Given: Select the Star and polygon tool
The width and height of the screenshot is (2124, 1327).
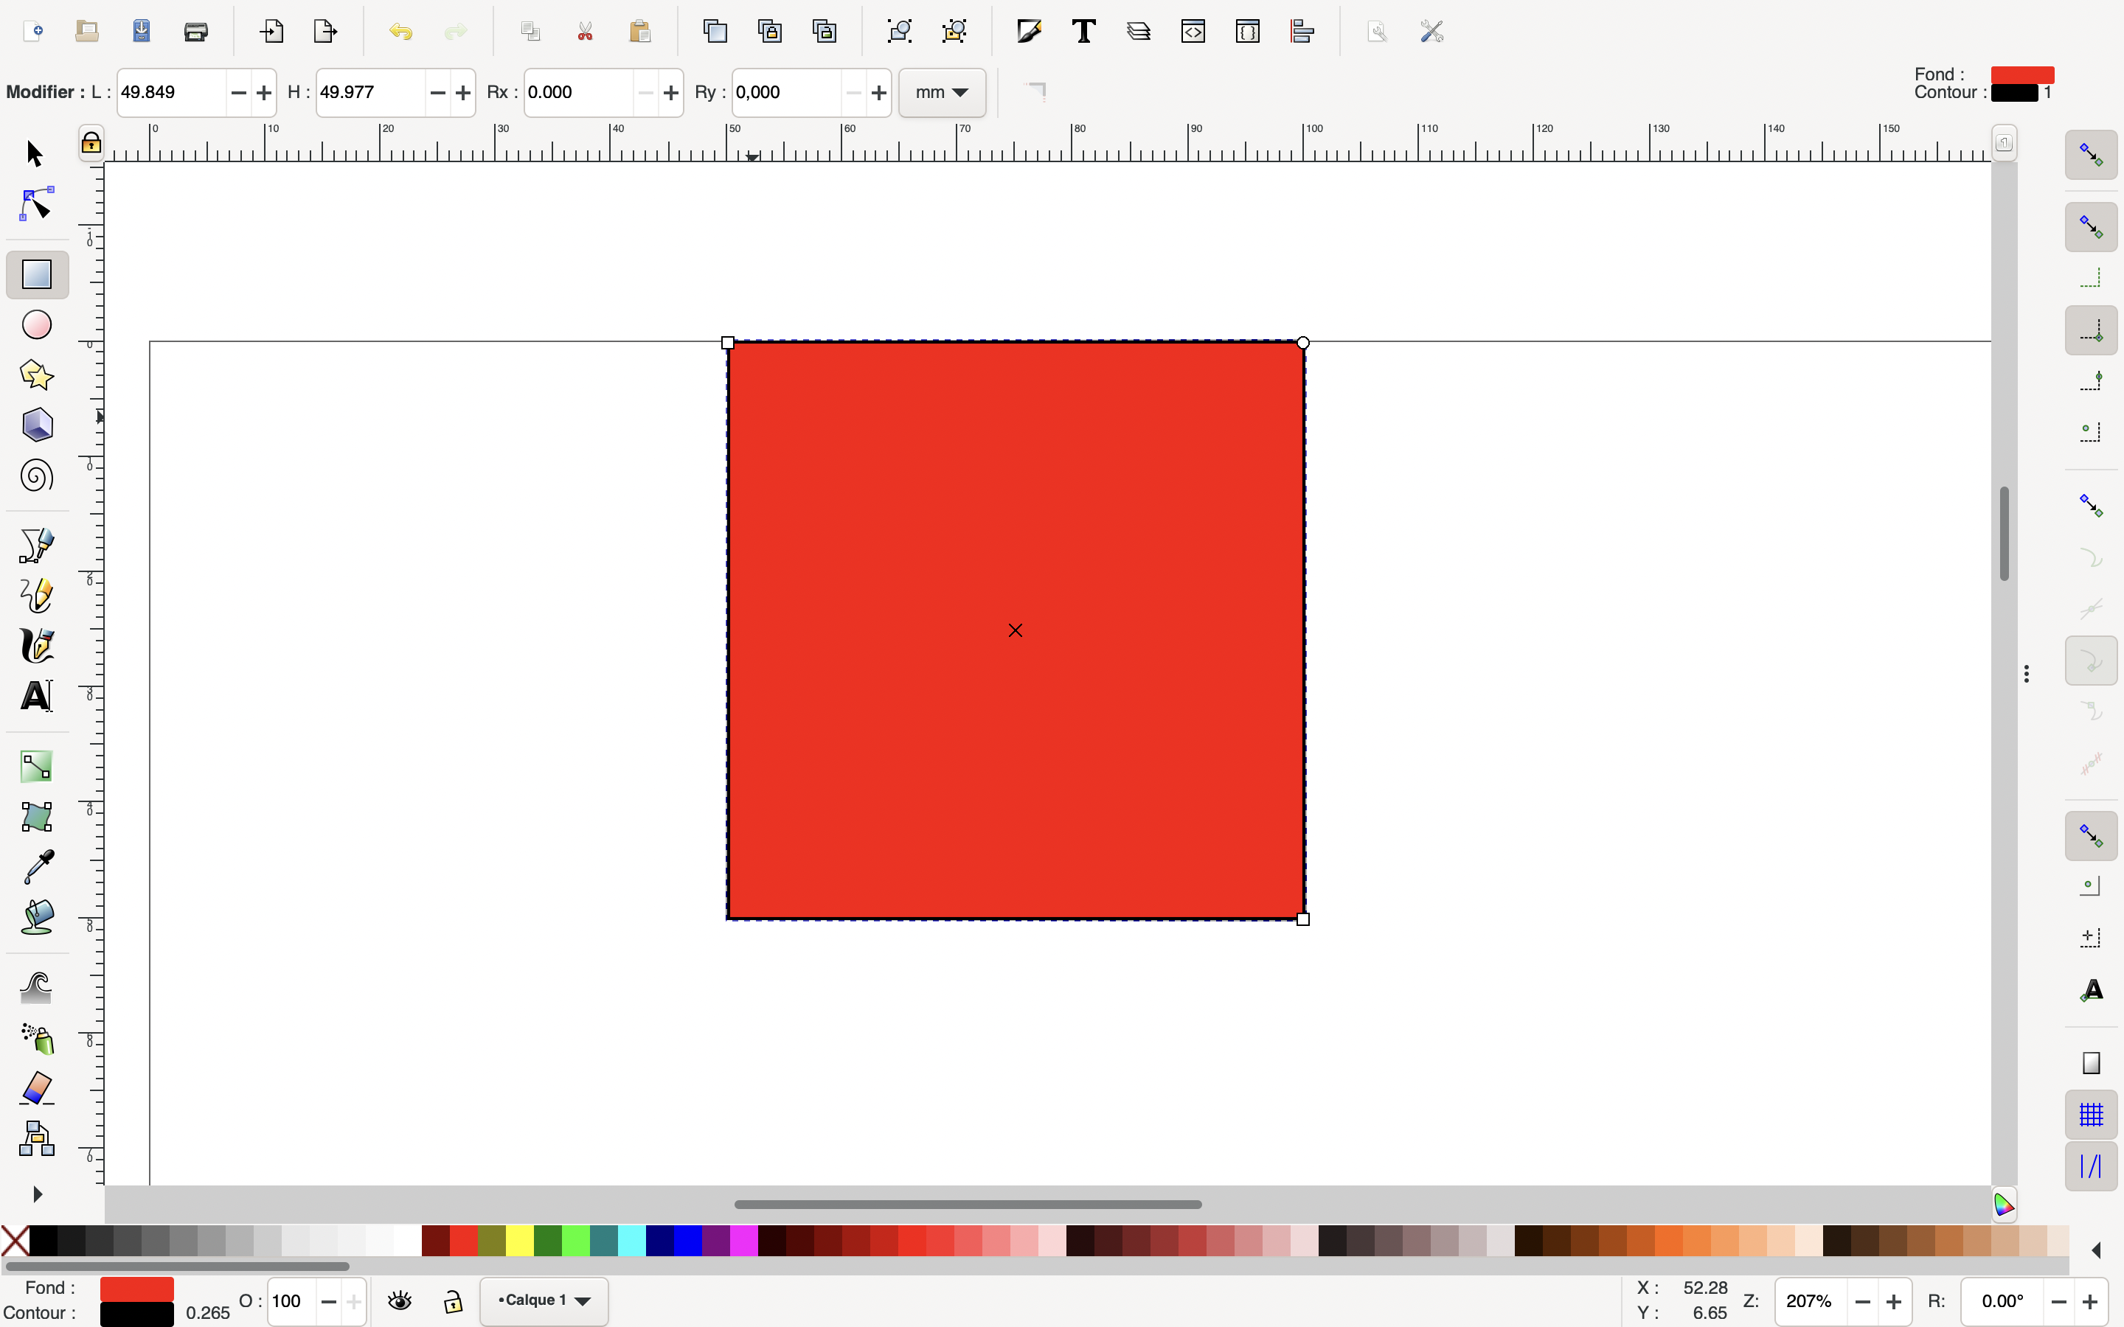Looking at the screenshot, I should pos(36,375).
